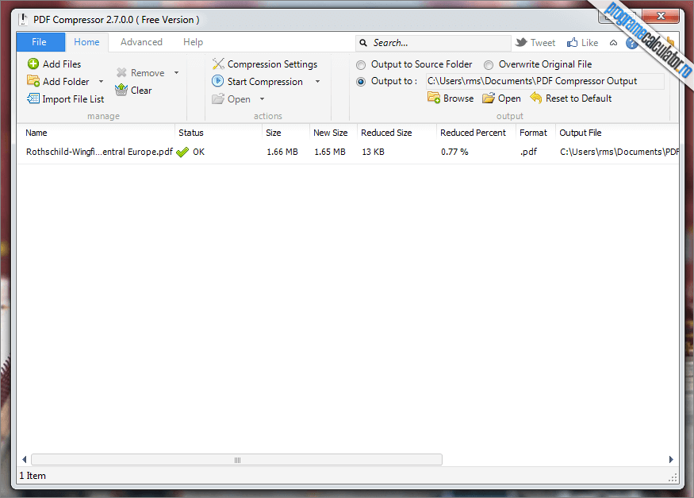The height and width of the screenshot is (498, 694).
Task: Click the Add Folder icon
Action: click(33, 81)
